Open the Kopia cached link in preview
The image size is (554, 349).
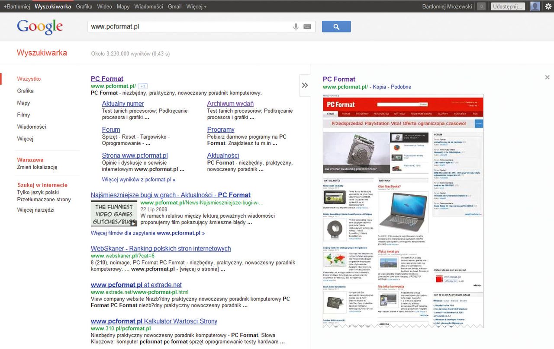(x=379, y=87)
